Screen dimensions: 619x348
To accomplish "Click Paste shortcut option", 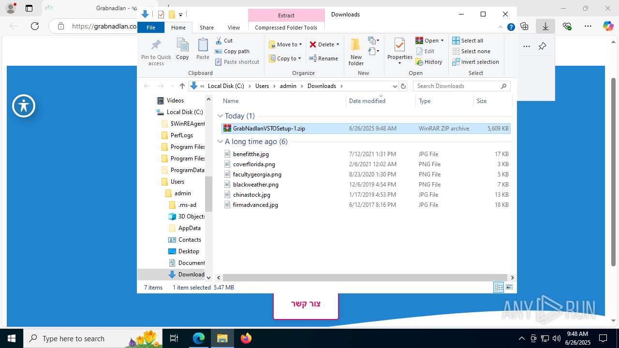I will pos(237,62).
